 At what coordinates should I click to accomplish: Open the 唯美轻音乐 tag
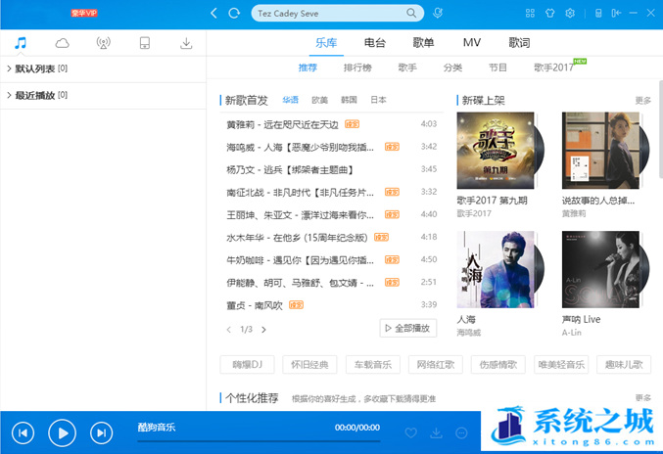point(561,364)
